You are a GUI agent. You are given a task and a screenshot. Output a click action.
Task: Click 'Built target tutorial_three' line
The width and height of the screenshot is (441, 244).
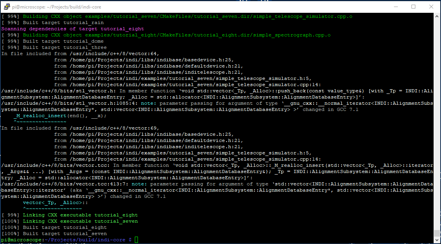tap(54, 47)
